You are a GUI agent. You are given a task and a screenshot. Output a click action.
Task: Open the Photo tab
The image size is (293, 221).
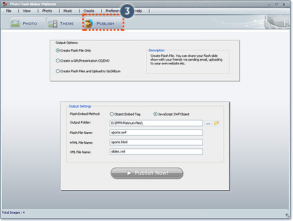27,24
